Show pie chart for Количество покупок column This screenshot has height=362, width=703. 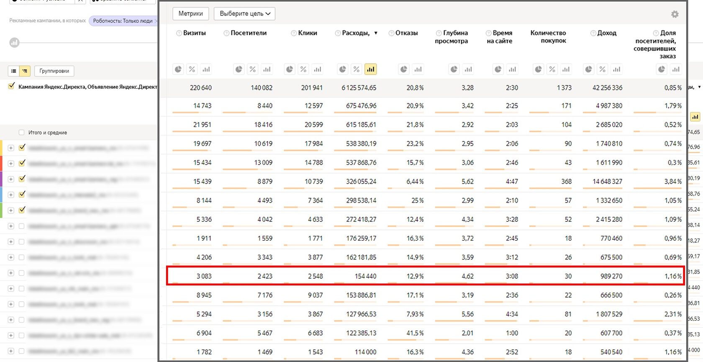[x=539, y=69]
